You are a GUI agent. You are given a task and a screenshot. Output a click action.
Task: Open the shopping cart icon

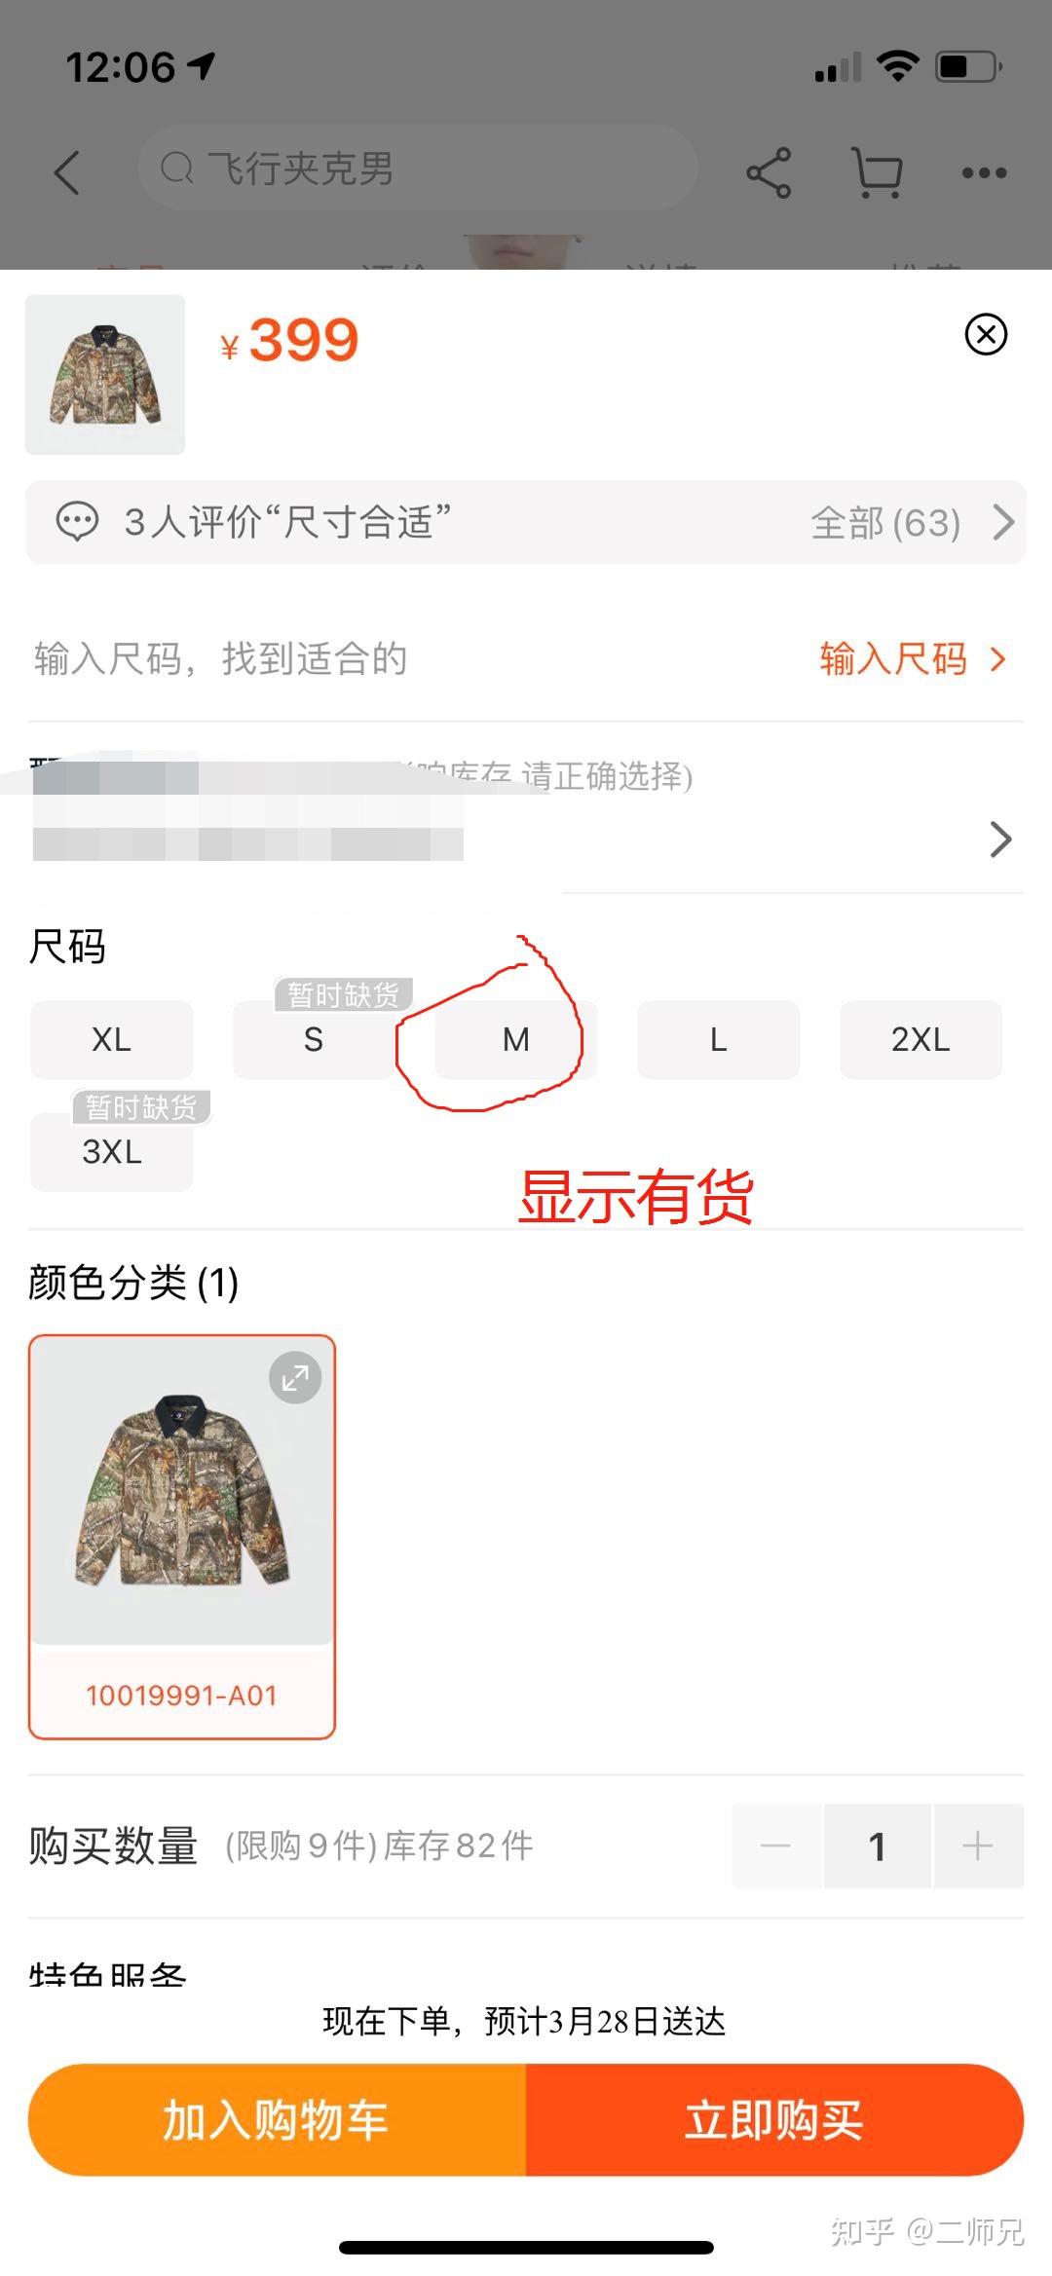click(877, 173)
